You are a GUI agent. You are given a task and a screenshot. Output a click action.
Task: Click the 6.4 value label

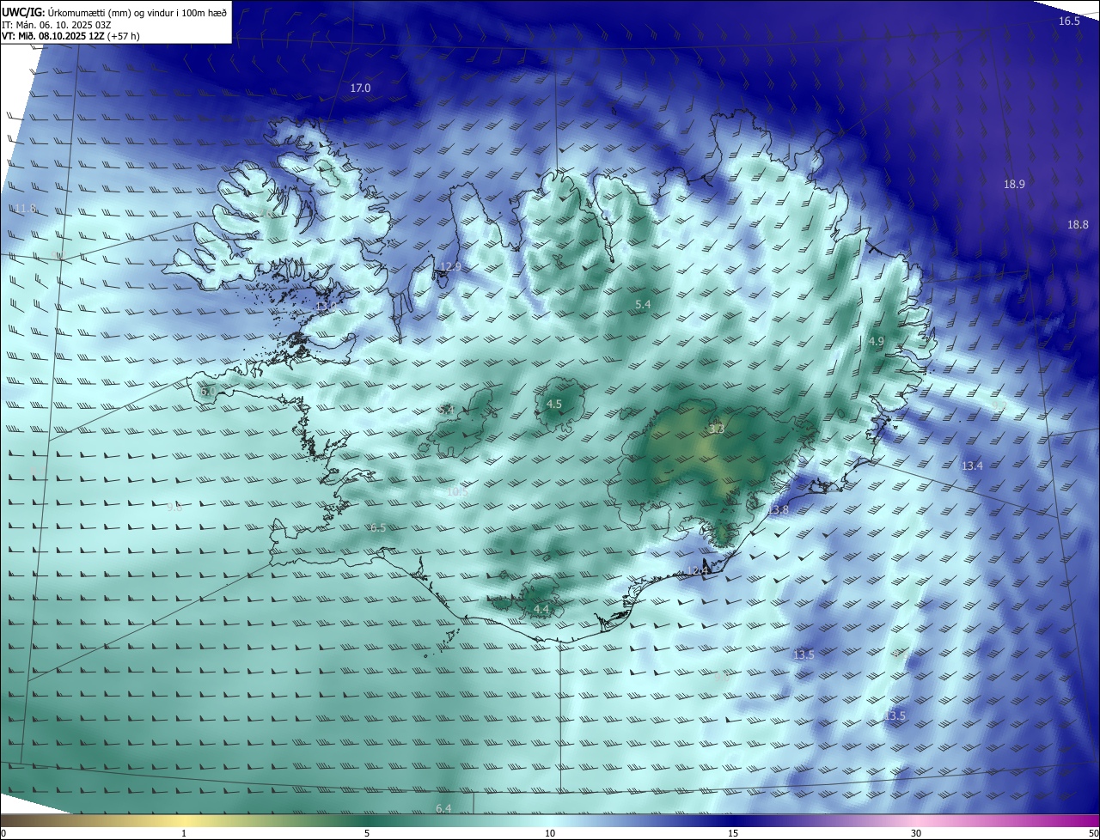click(443, 809)
